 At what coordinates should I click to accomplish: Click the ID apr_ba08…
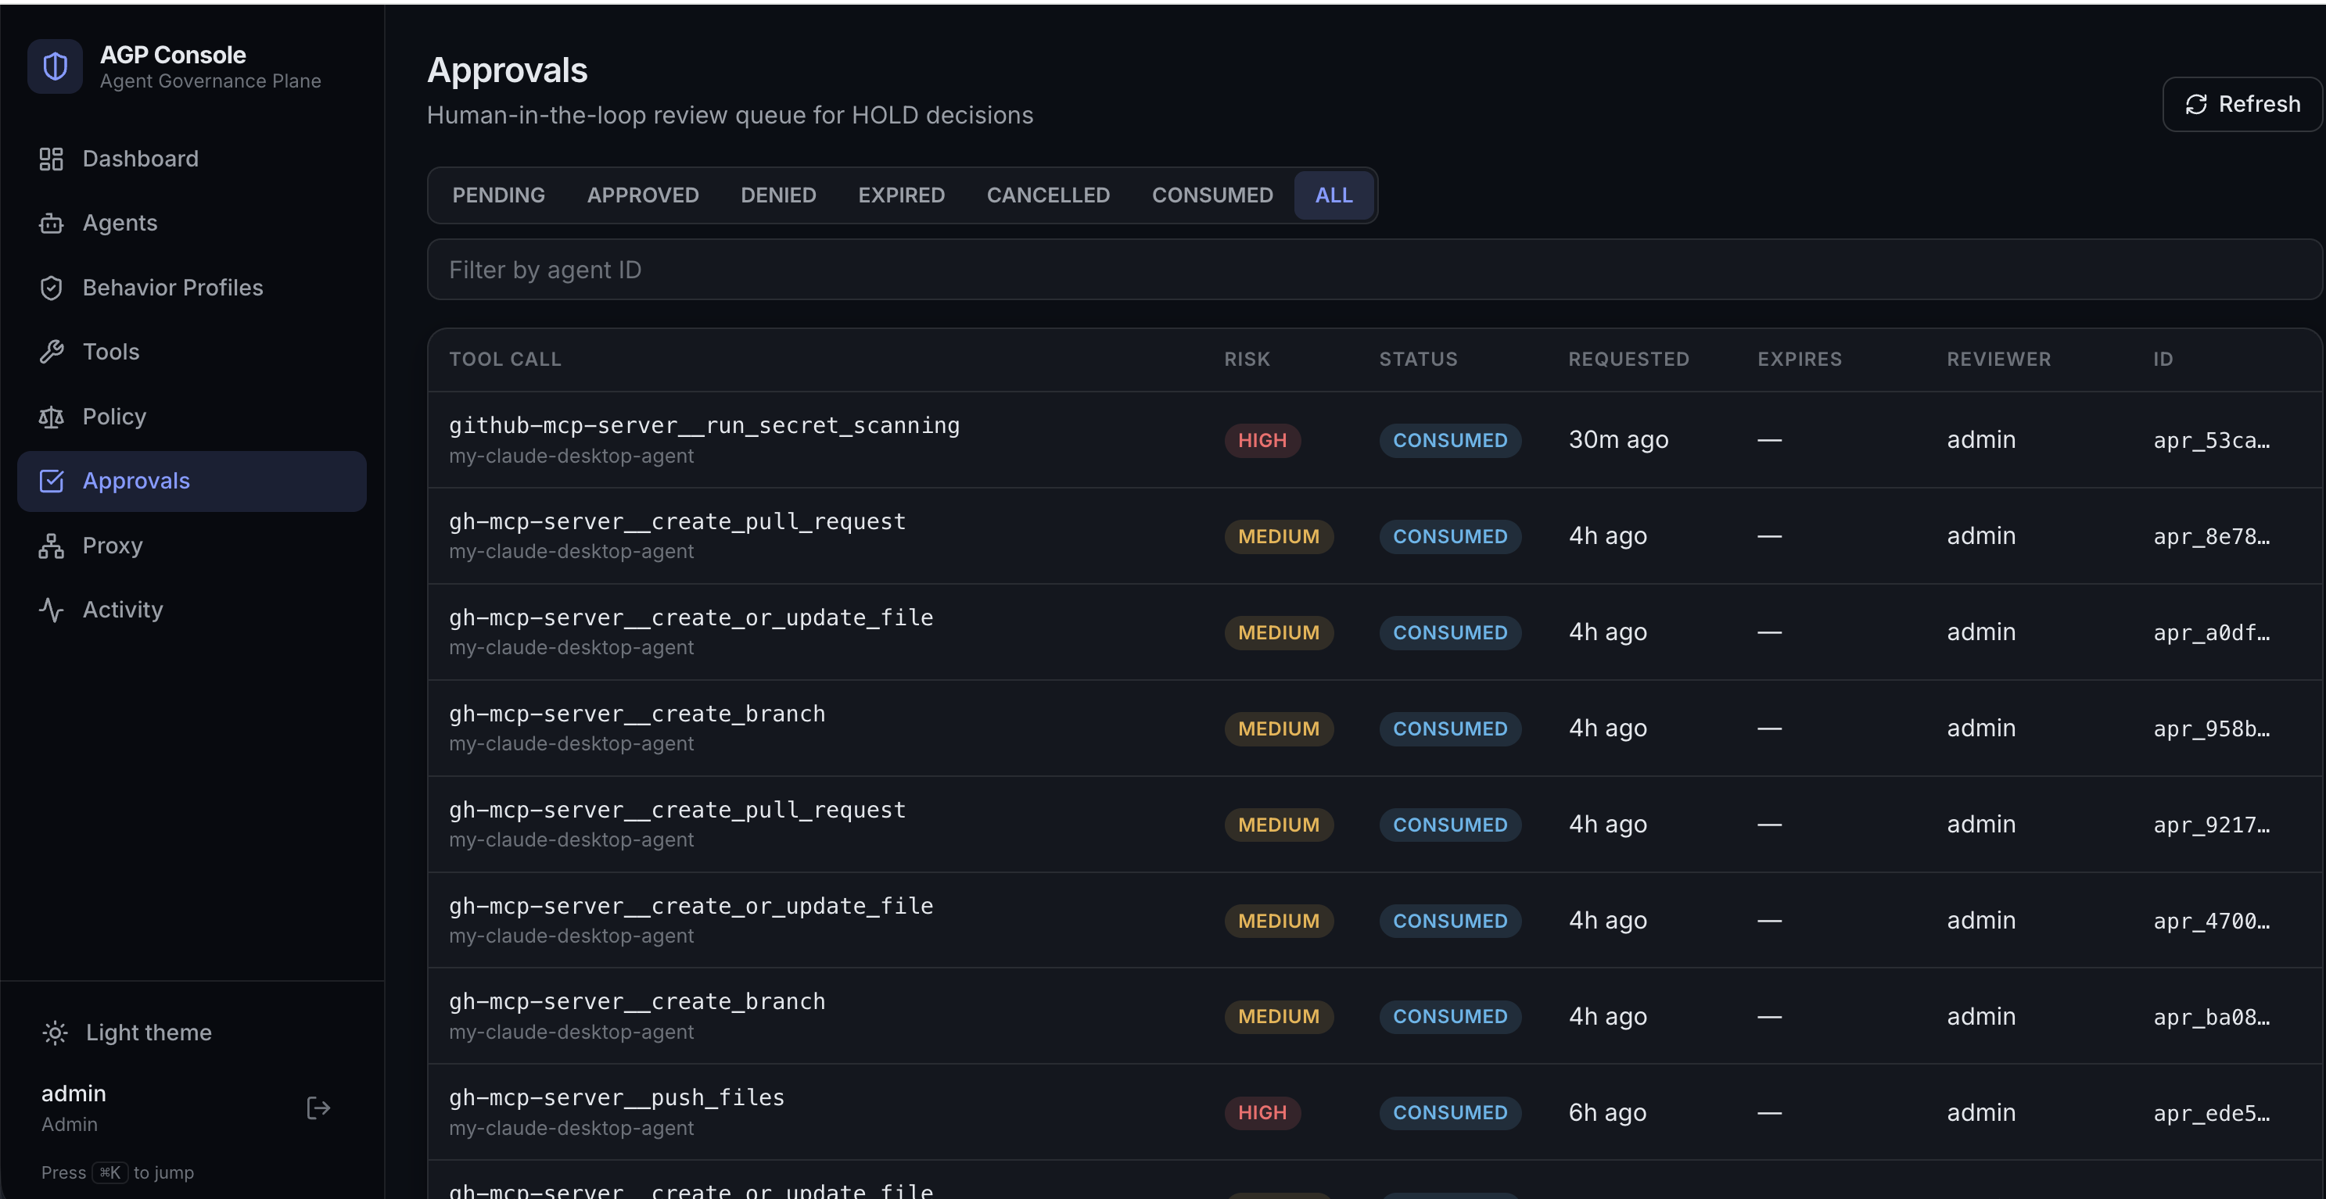point(2211,1017)
